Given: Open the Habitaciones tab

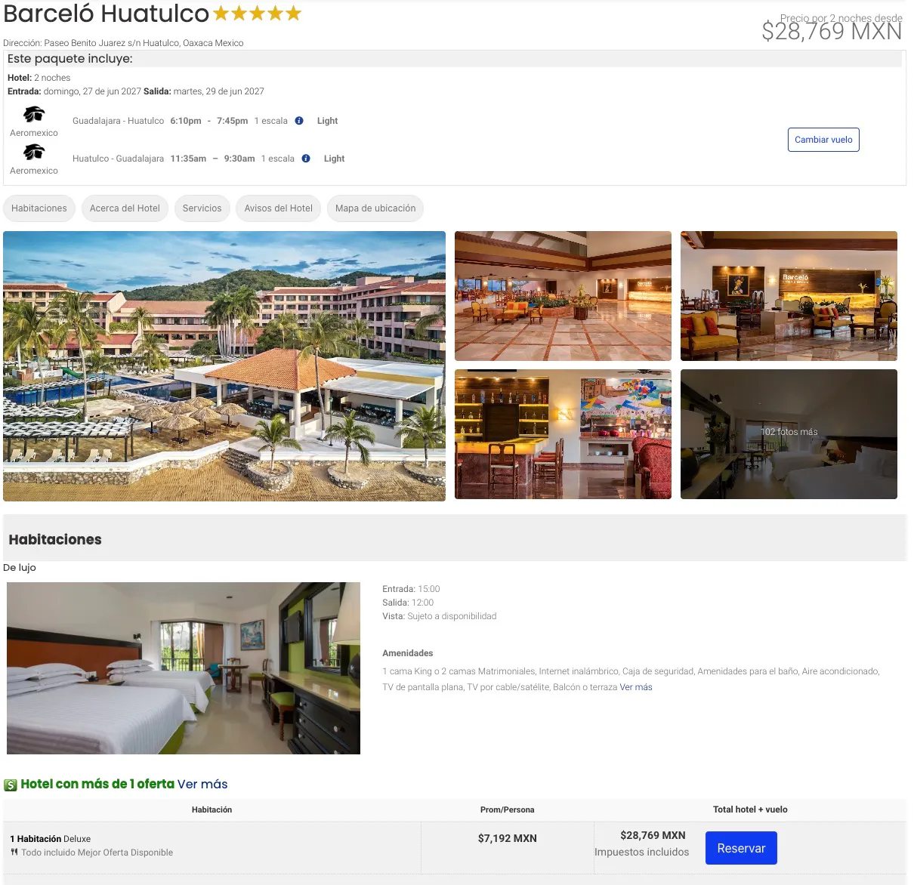Looking at the screenshot, I should coord(39,208).
